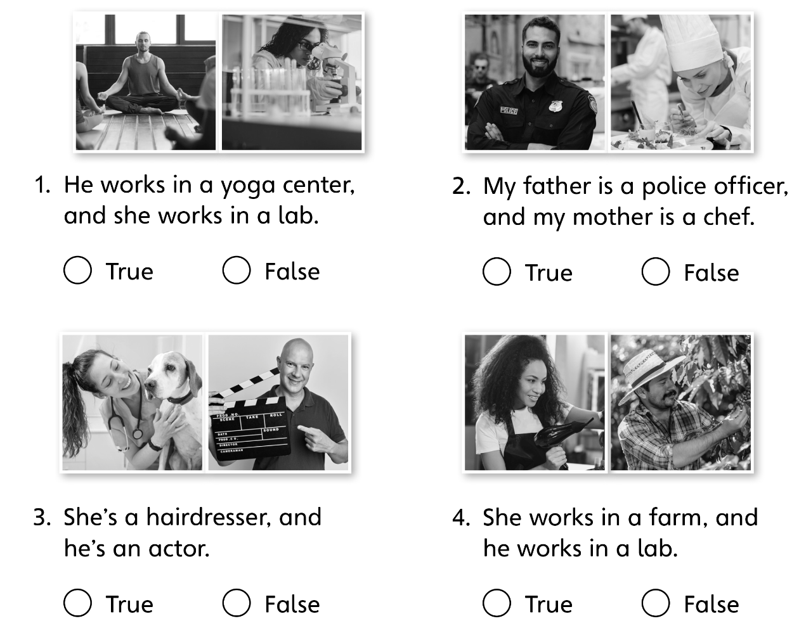Open the photo of the chef plating food
This screenshot has width=799, height=640.
681,82
